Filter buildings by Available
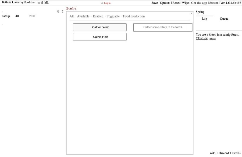The width and height of the screenshot is (242, 157). (83, 16)
